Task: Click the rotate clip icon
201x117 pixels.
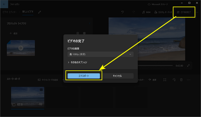Action: pyautogui.click(x=174, y=80)
